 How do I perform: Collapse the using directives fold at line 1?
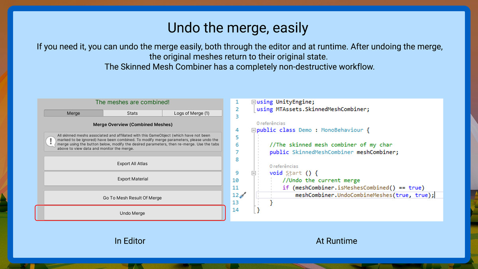(254, 102)
